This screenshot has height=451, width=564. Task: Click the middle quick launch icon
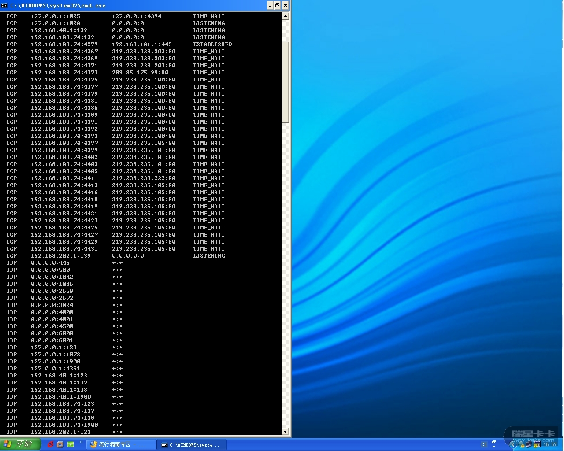tap(60, 444)
